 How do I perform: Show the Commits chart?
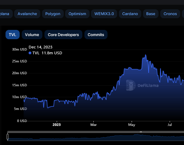pyautogui.click(x=96, y=35)
